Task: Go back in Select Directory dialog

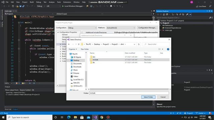Action: click(69, 44)
